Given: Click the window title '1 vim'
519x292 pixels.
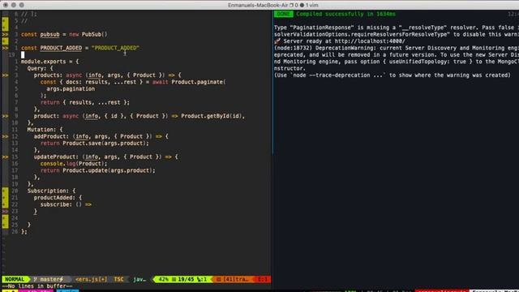Looking at the screenshot, I should pos(311,5).
